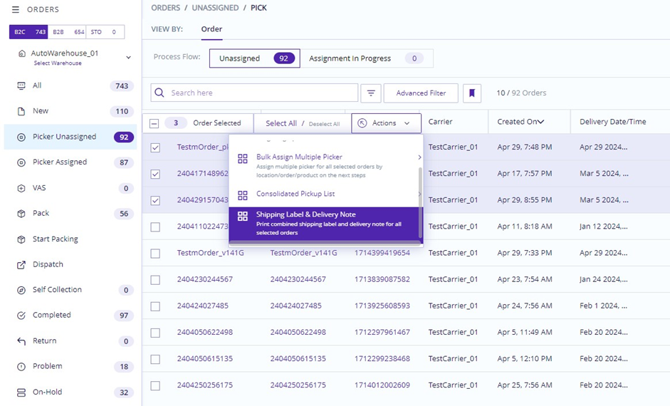Image resolution: width=670 pixels, height=406 pixels.
Task: Click the New orders document icon
Action: 21,111
